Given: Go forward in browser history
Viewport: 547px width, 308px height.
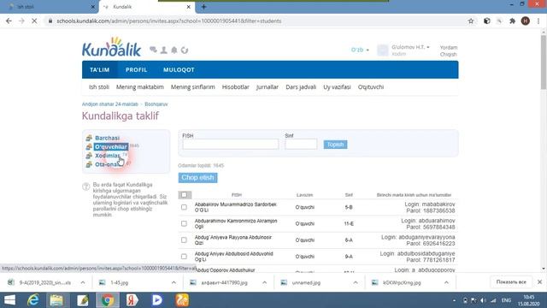Looking at the screenshot, I should [x=21, y=21].
